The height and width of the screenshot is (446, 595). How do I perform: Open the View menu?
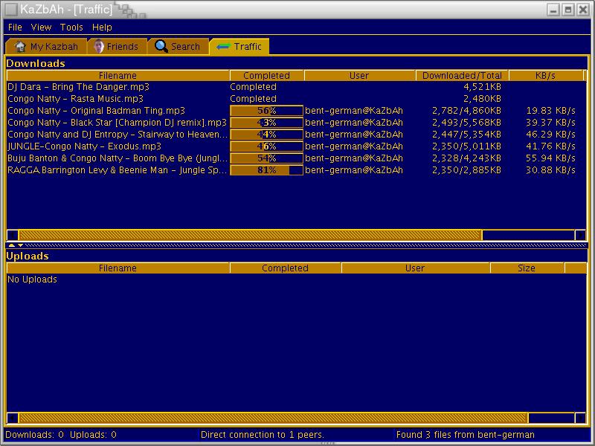pos(41,28)
